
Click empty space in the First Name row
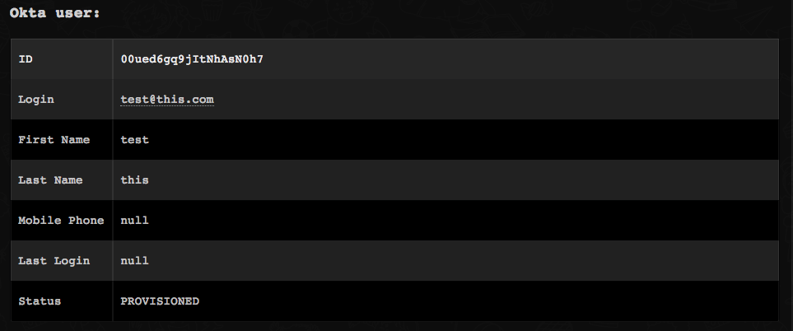pyautogui.click(x=494, y=140)
